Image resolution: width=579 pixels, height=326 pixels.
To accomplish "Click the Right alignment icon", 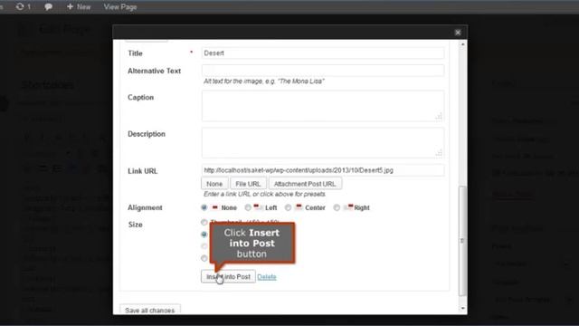I will coord(347,207).
